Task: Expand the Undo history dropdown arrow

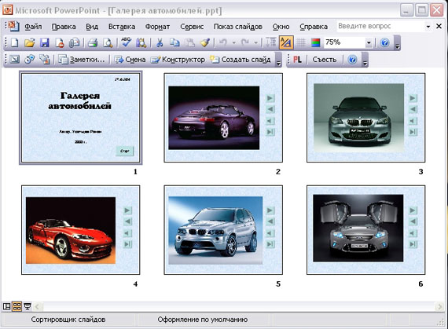Action: [x=234, y=43]
